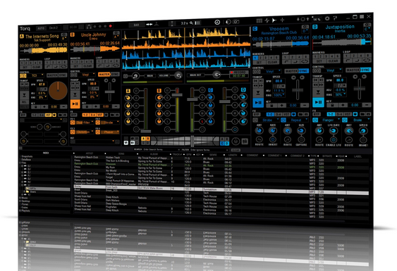
Task: Click SET marker button on Deck D
Action: tap(319, 61)
